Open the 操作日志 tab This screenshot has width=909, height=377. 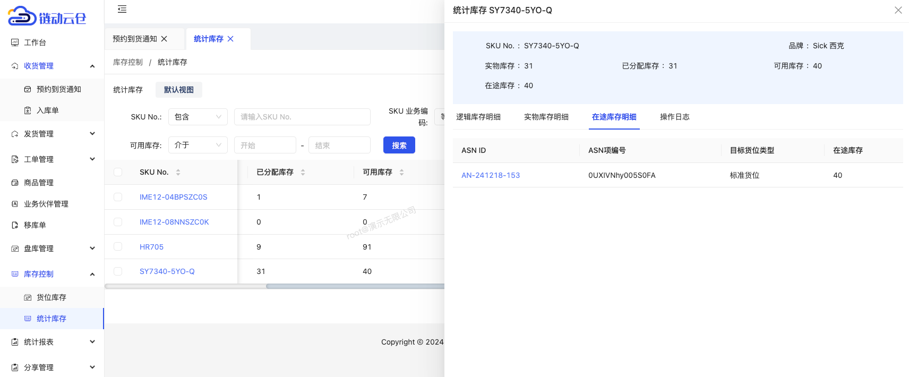pos(674,117)
